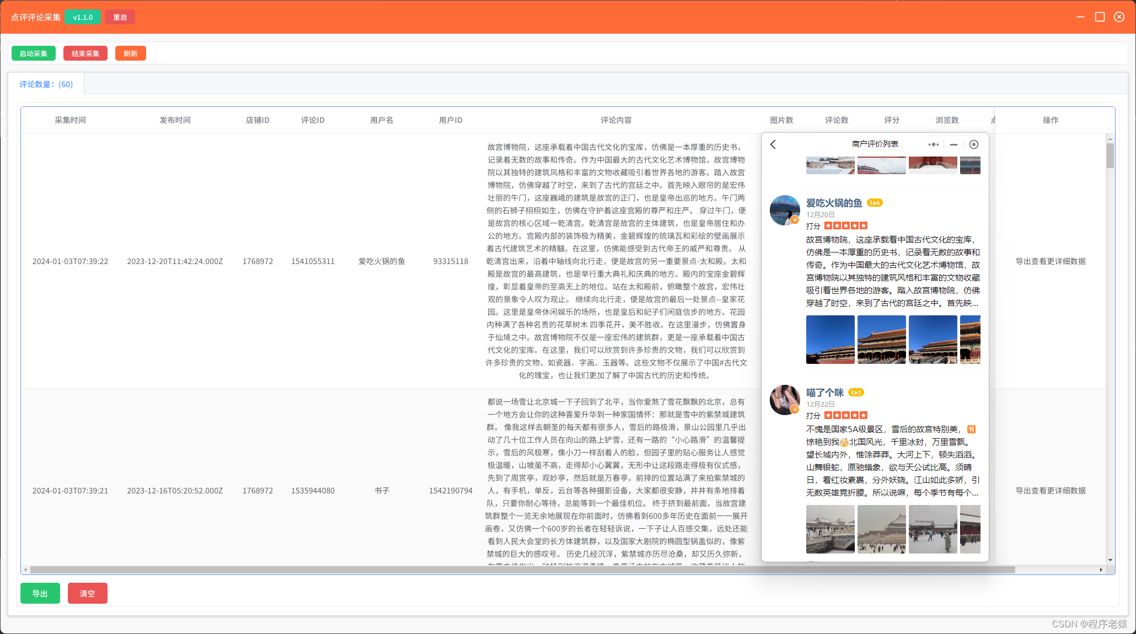Click the vertical scrollbar down arrow
This screenshot has height=634, width=1136.
(1110, 560)
